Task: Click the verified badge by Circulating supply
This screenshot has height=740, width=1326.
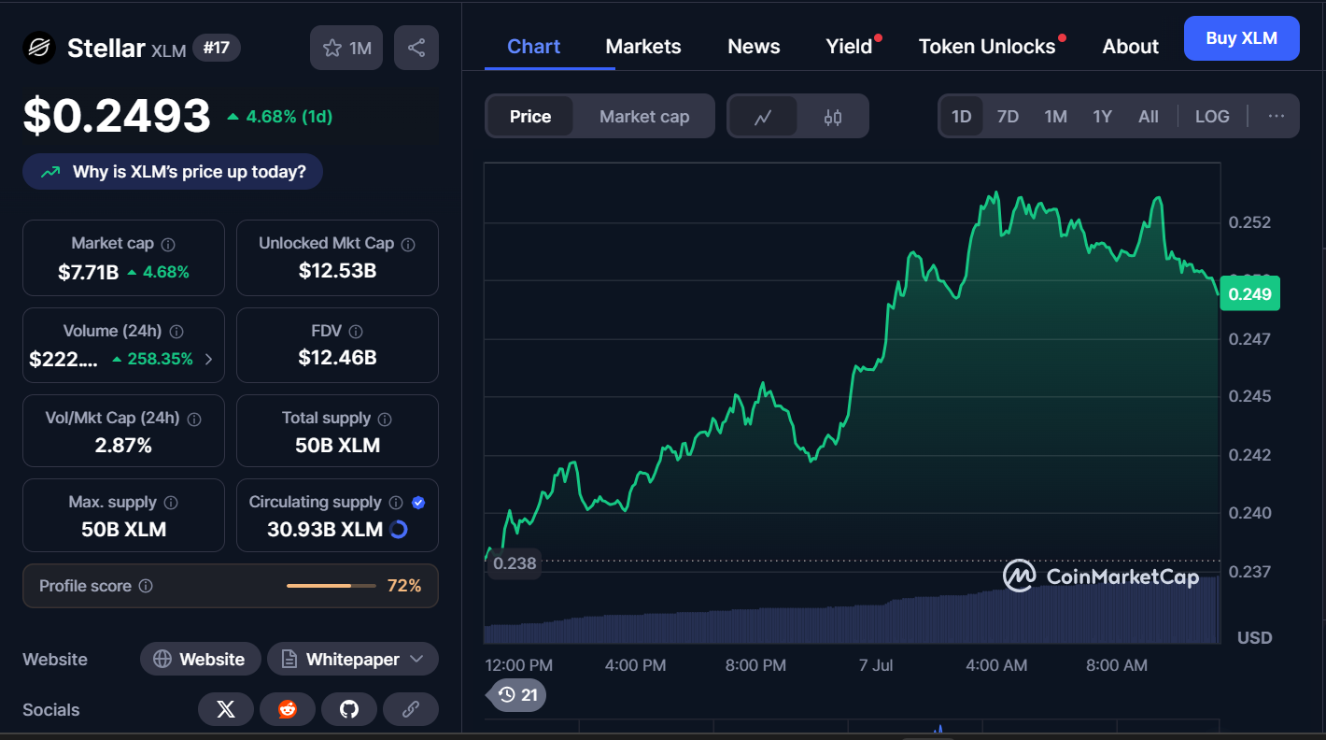Action: [418, 503]
